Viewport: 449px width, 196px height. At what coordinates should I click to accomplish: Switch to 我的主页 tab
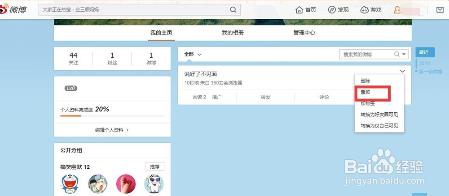click(161, 33)
